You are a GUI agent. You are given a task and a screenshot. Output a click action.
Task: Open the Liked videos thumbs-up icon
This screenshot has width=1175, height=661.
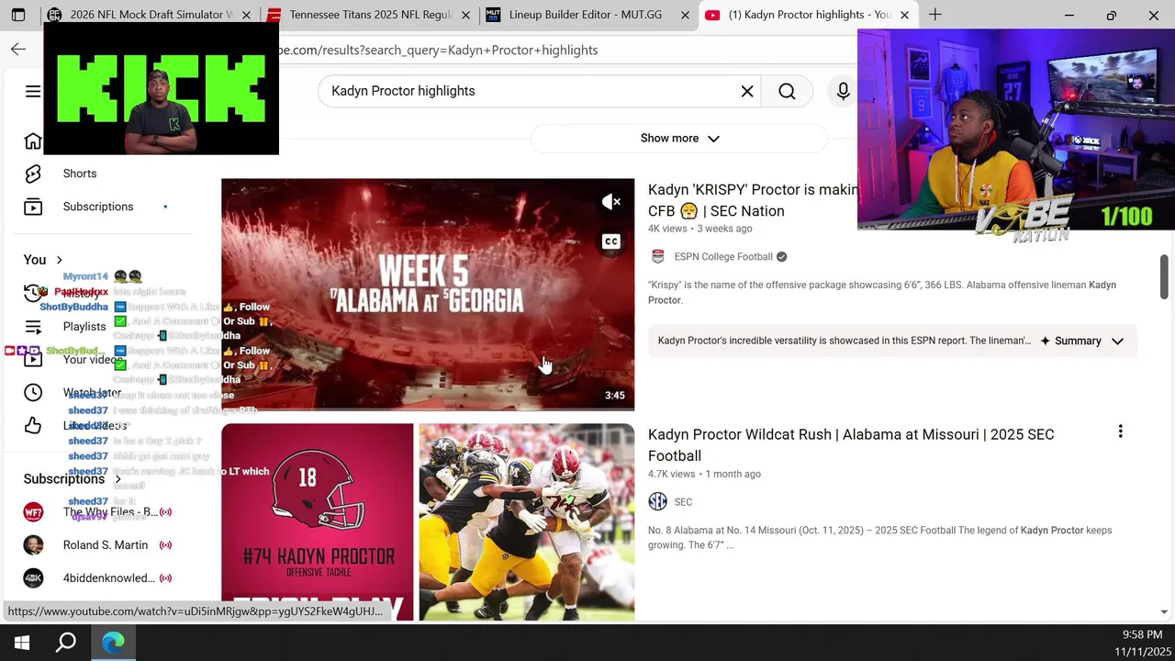[x=33, y=426]
